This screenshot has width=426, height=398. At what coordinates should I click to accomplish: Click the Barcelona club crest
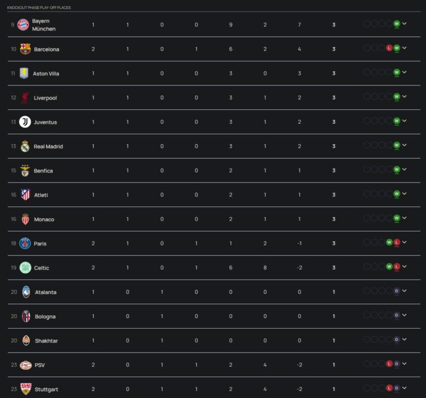(x=25, y=49)
